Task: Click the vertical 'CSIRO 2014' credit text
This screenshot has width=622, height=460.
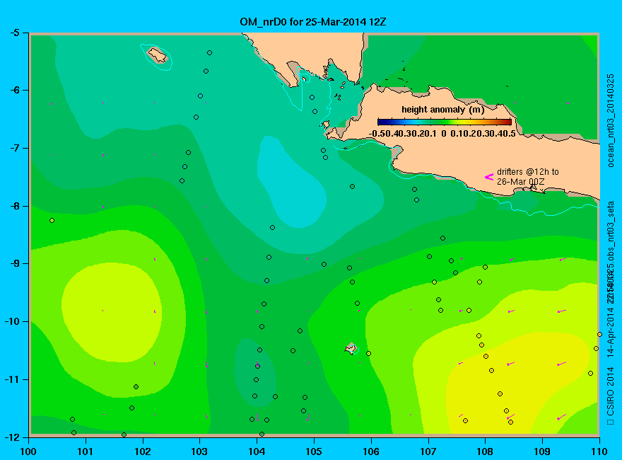Action: 611,392
